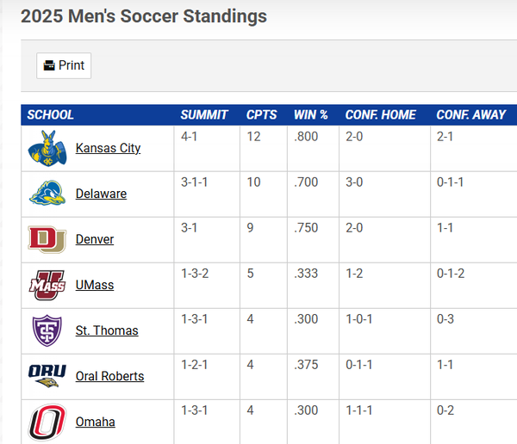Click the CPTS column header
The image size is (517, 444).
coord(262,114)
